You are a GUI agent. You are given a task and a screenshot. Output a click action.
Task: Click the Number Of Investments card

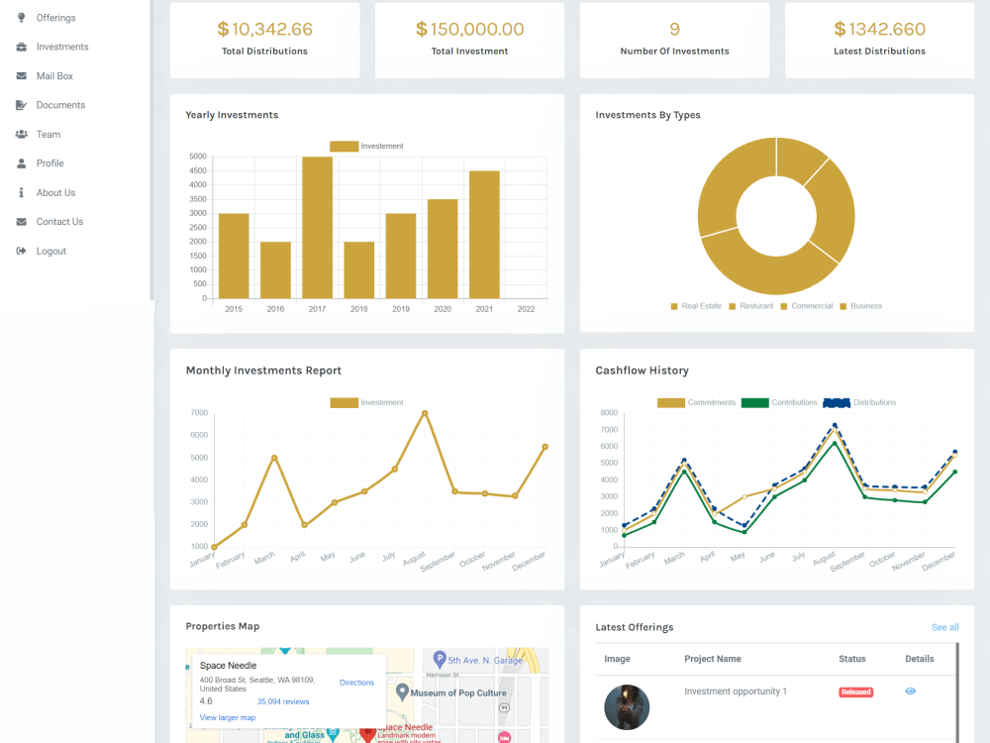pyautogui.click(x=674, y=40)
